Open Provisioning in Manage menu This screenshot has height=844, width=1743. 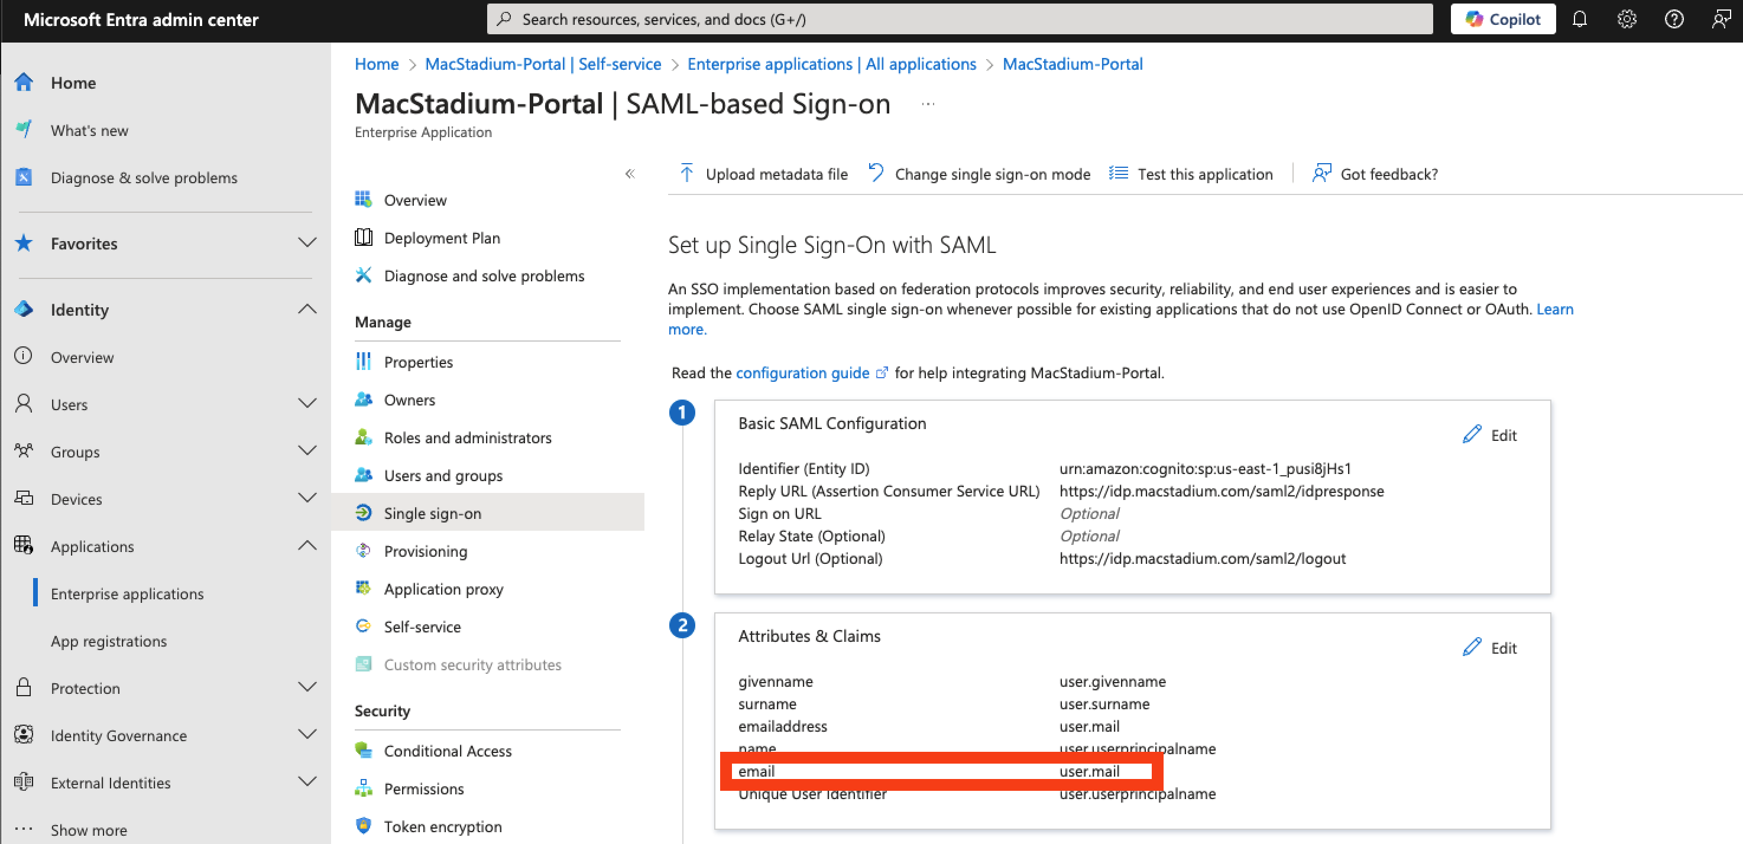[425, 550]
